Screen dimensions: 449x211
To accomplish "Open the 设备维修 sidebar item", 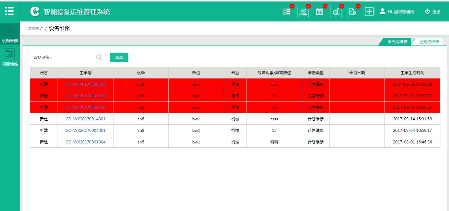I will (x=10, y=34).
